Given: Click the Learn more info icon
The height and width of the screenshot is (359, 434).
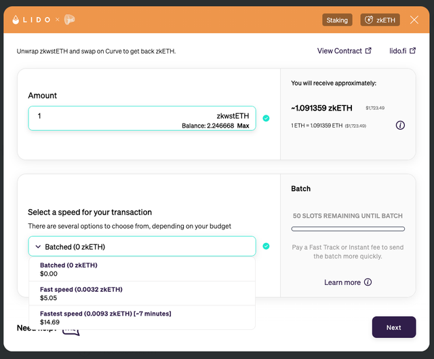Looking at the screenshot, I should [x=368, y=282].
